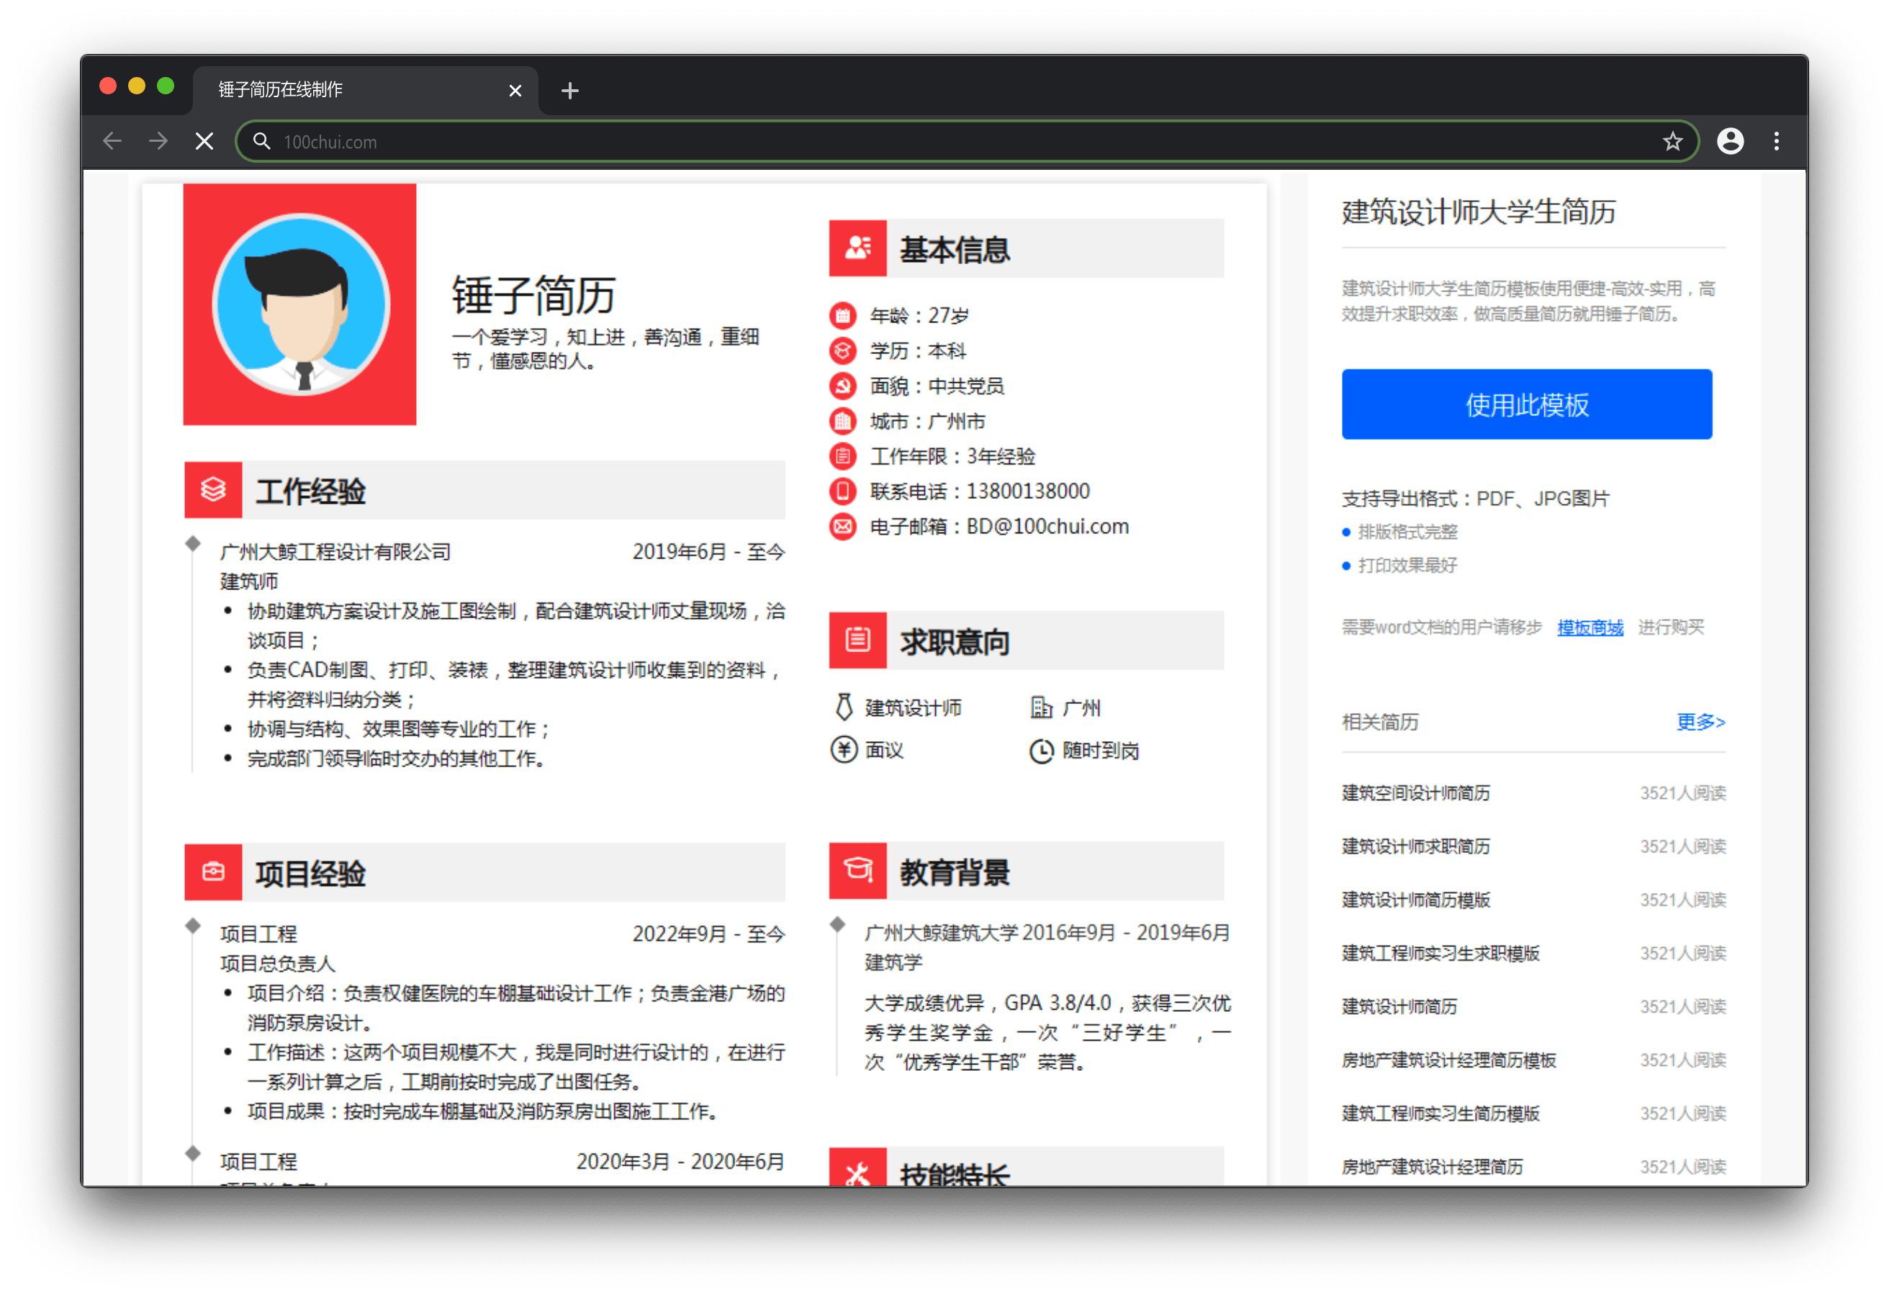Click the 求职意向 document icon
Viewport: 1889px width, 1294px height.
tap(857, 640)
